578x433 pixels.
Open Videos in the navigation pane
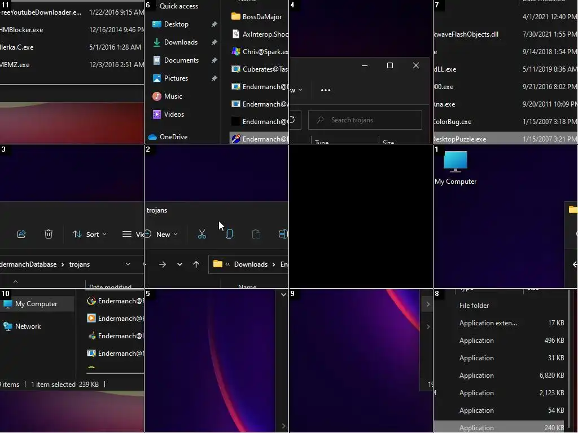(x=174, y=114)
